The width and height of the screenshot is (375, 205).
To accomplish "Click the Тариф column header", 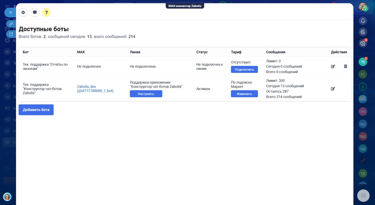I will point(236,52).
